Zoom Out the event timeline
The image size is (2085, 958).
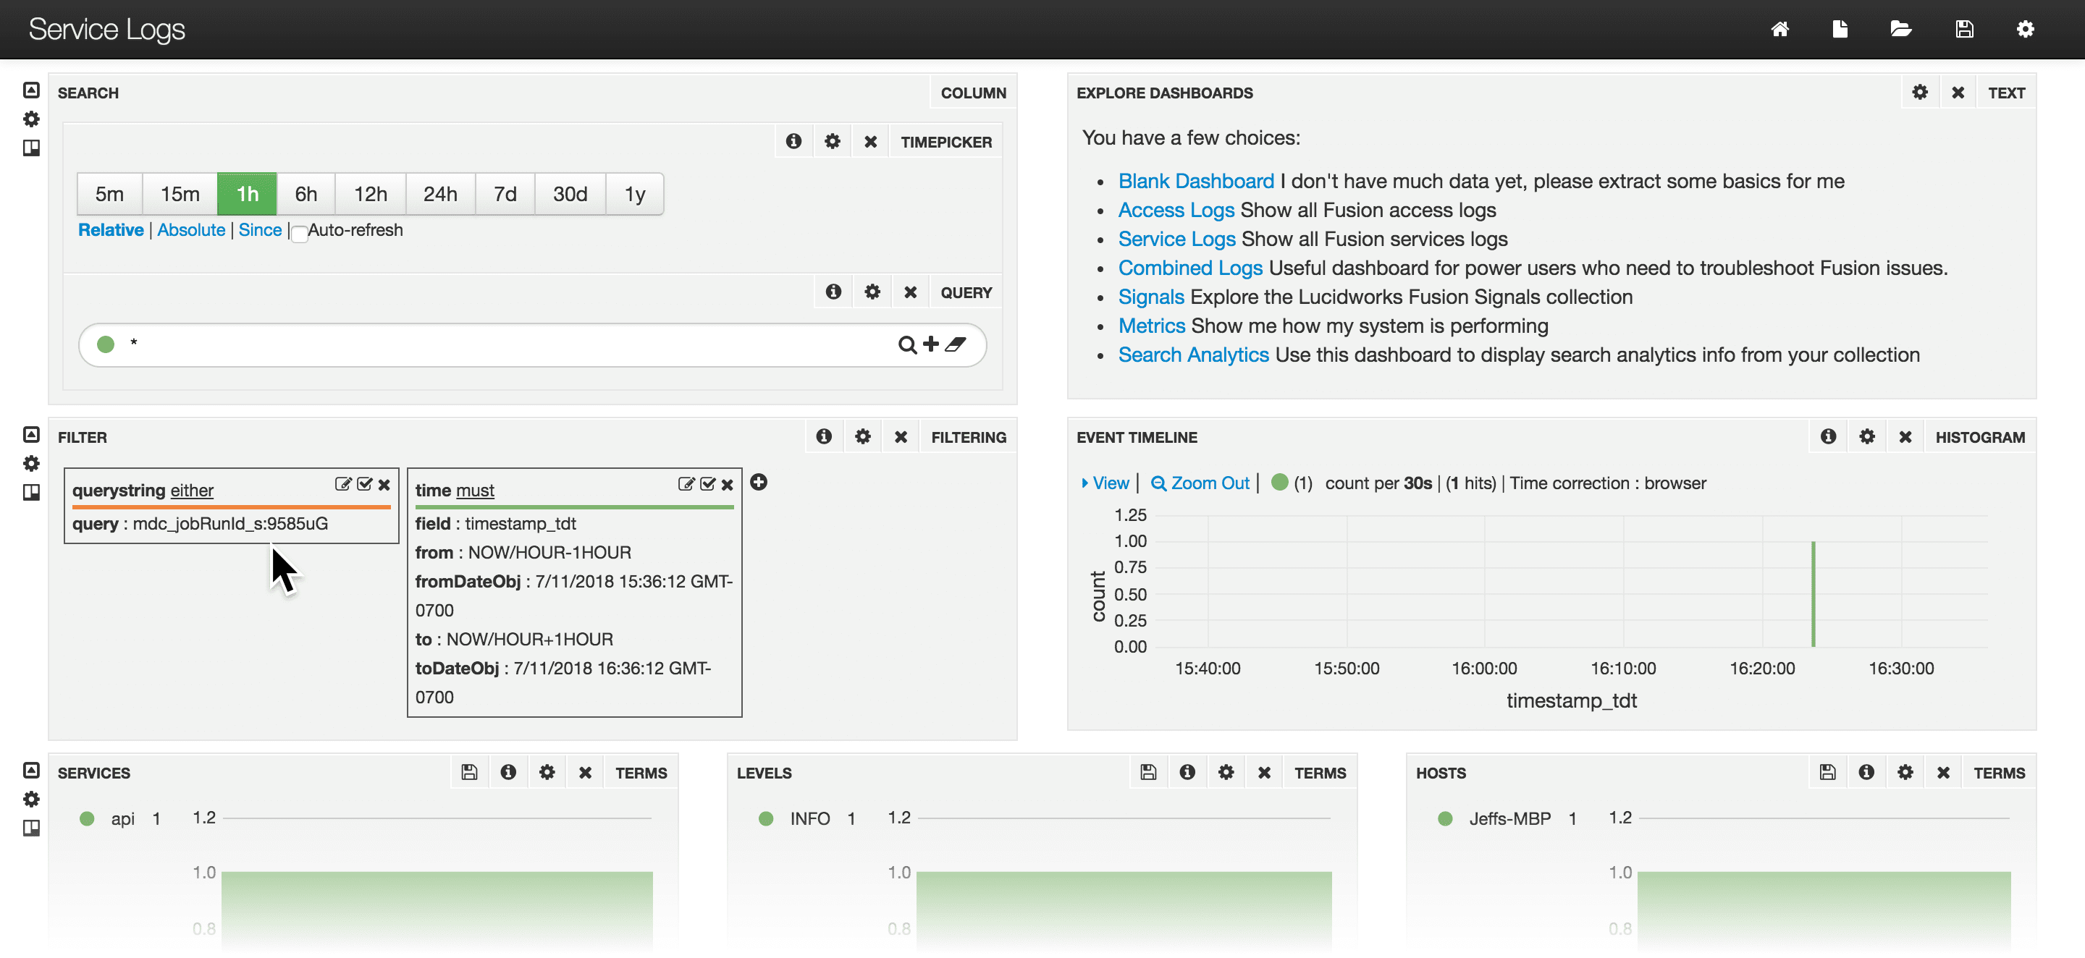[x=1200, y=483]
